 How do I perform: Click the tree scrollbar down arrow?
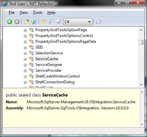(x=141, y=85)
